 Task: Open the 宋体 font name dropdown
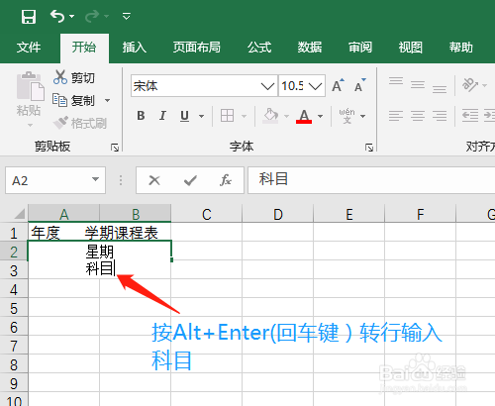267,86
